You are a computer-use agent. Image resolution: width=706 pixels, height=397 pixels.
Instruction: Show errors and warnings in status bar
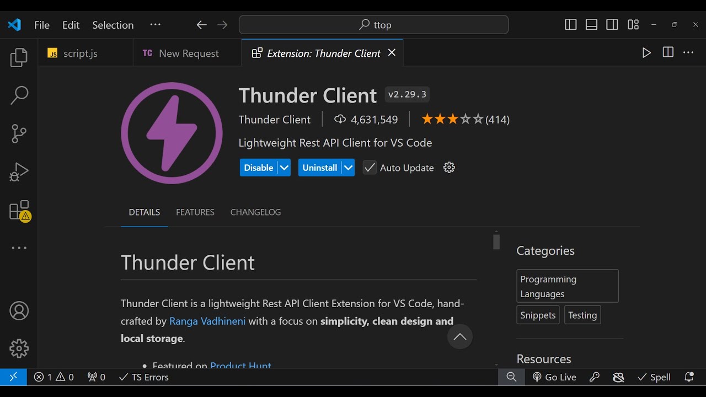[54, 377]
